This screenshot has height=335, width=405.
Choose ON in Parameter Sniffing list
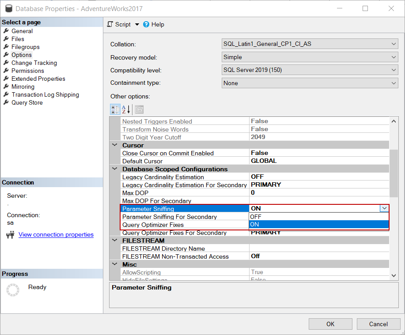[318, 225]
